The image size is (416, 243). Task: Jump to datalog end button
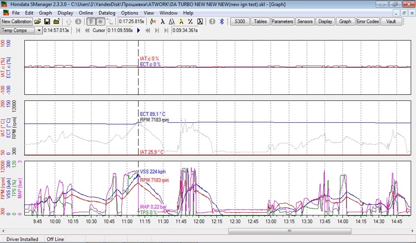(x=166, y=30)
